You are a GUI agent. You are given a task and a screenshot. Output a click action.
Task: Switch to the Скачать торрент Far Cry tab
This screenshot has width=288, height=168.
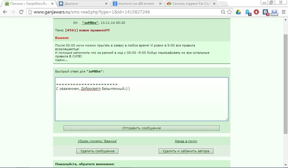coord(191,4)
